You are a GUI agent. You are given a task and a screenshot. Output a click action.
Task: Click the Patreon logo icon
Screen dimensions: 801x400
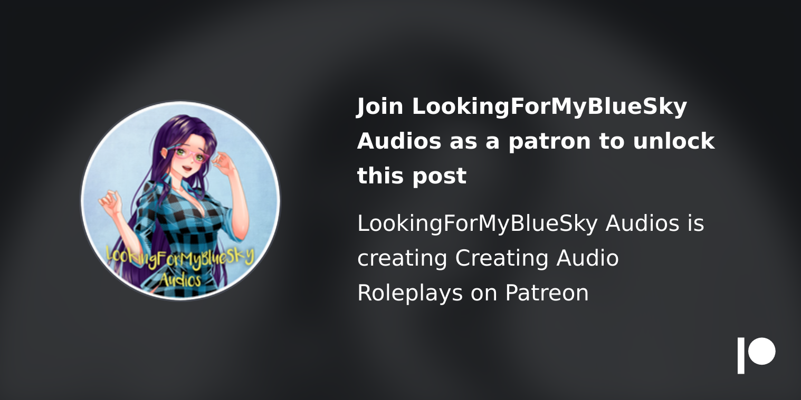756,356
